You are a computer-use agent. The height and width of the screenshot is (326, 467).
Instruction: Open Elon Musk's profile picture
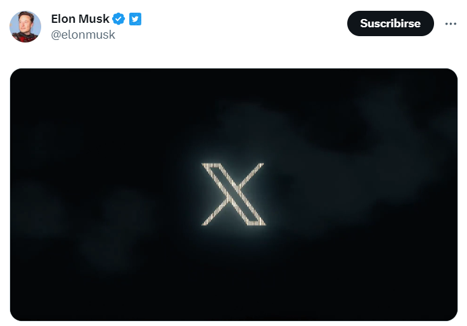(x=25, y=27)
